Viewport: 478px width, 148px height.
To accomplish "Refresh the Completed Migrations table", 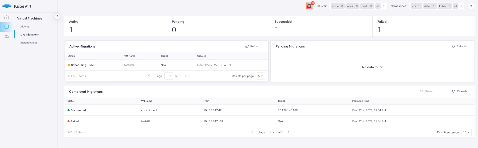I will click(x=459, y=91).
